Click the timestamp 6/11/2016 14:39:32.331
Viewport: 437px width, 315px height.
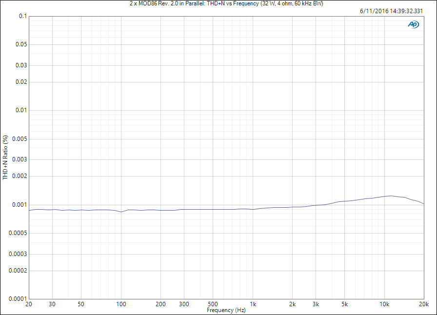391,11
